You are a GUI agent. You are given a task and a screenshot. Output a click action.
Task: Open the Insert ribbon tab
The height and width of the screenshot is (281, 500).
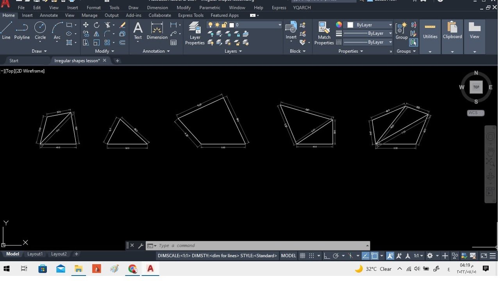(27, 15)
